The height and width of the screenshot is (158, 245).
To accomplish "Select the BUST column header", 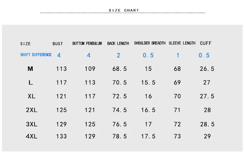I will click(x=57, y=44).
